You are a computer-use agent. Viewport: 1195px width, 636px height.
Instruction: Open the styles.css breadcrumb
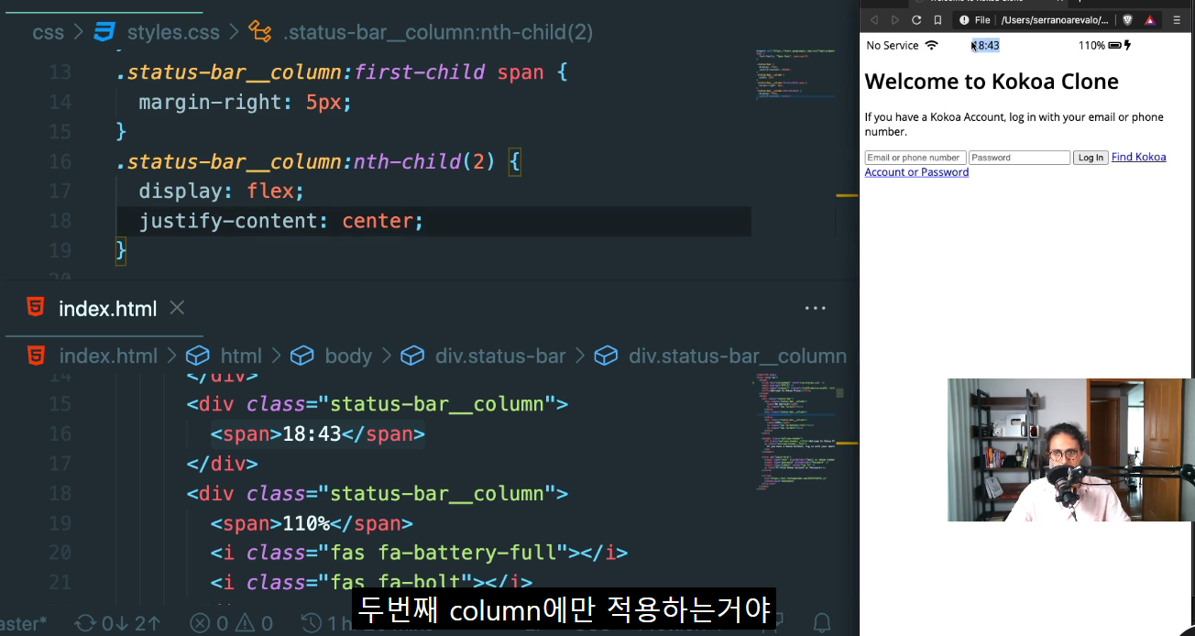(173, 33)
